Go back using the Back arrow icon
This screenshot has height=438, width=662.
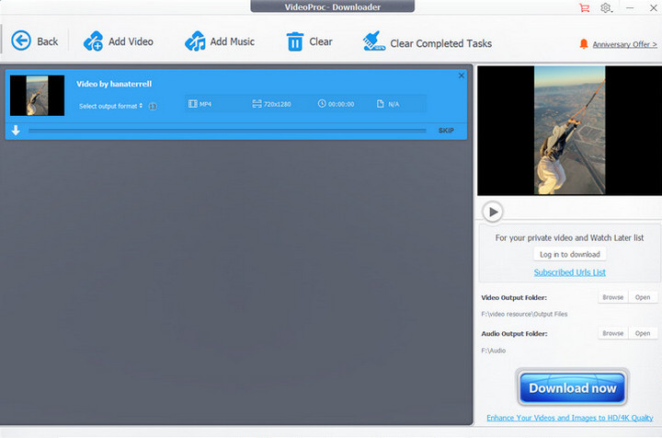pyautogui.click(x=21, y=41)
